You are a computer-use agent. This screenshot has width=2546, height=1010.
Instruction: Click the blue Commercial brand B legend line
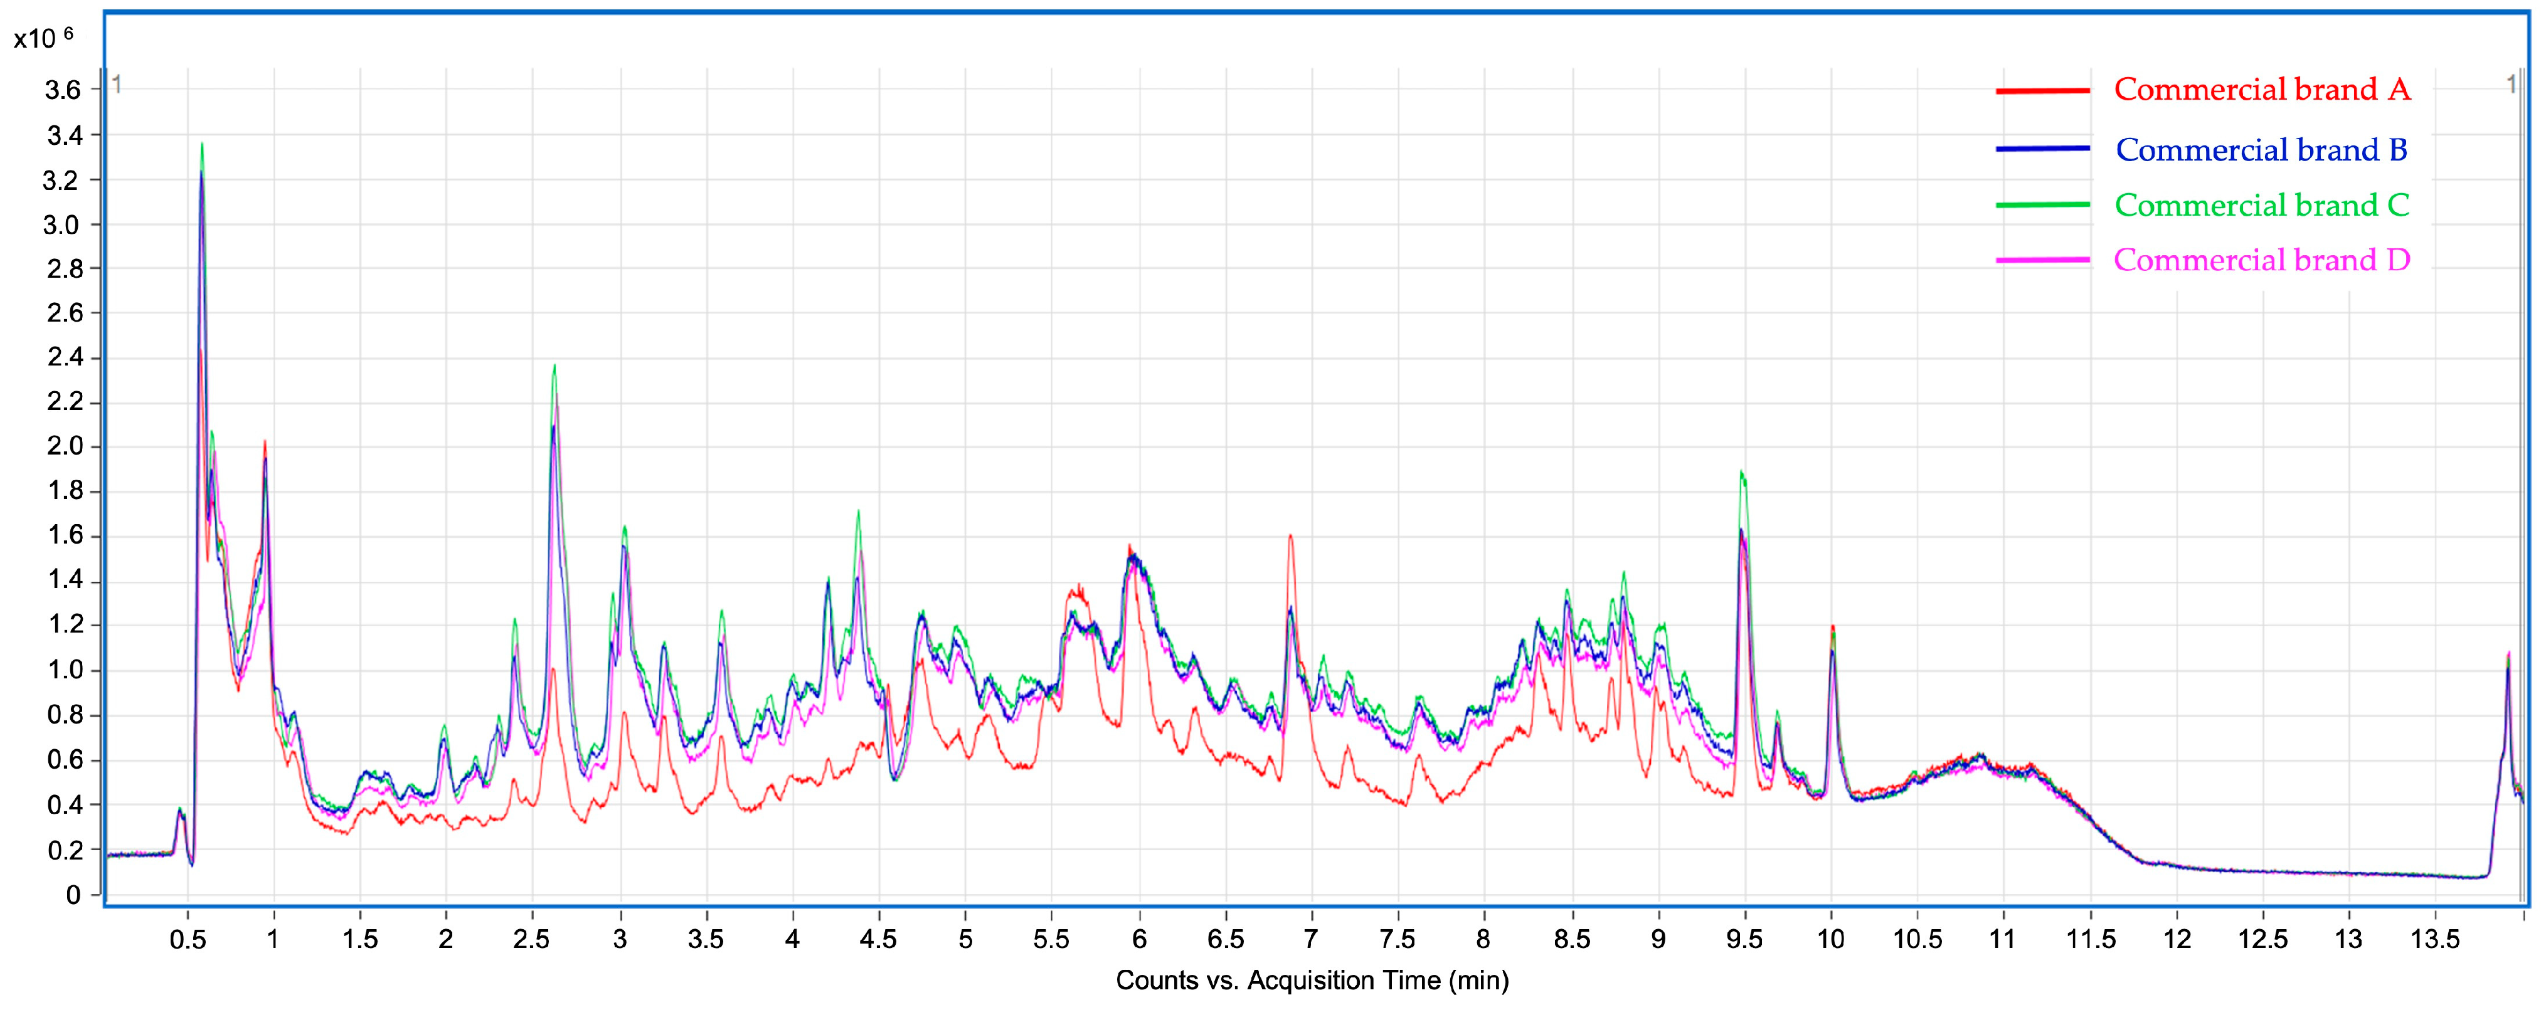[2042, 149]
